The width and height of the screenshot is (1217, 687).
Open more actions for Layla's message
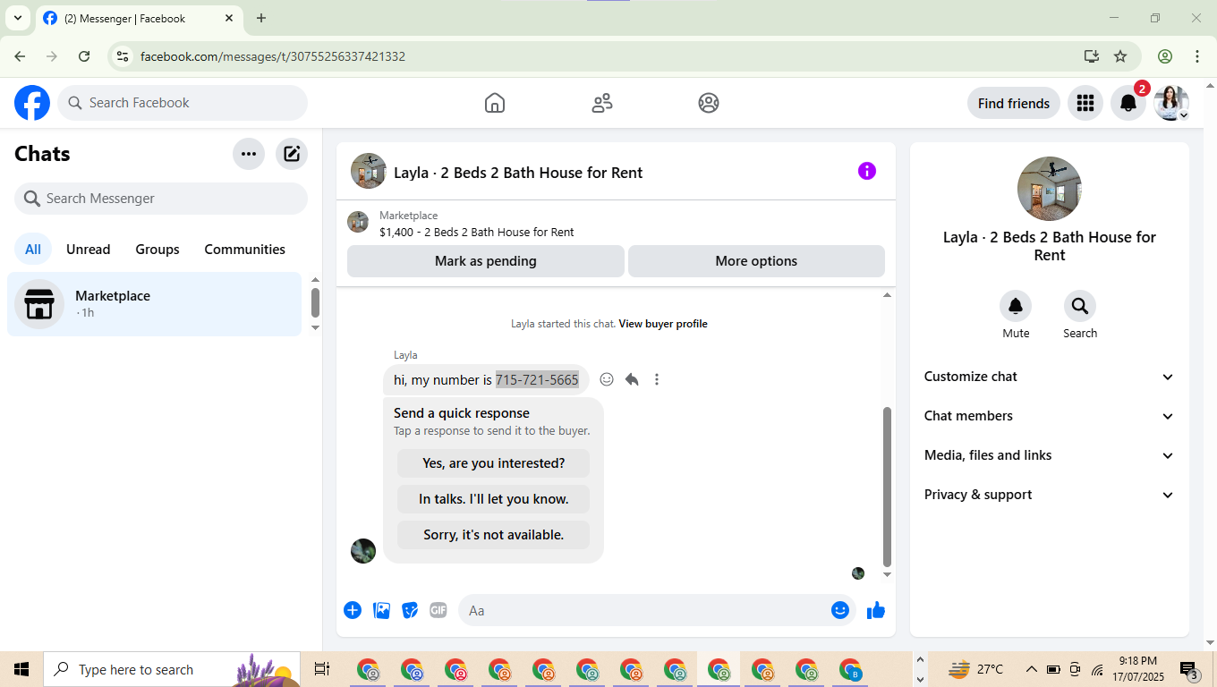tap(657, 379)
